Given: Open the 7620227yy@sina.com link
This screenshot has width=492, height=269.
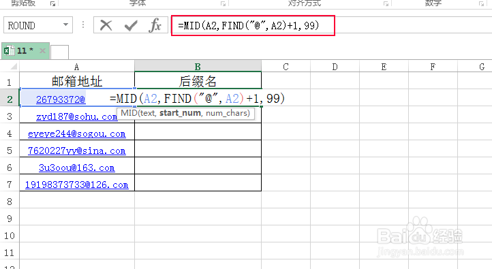Looking at the screenshot, I should (77, 151).
